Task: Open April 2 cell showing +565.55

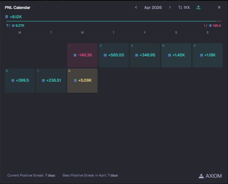Action: click(x=113, y=55)
